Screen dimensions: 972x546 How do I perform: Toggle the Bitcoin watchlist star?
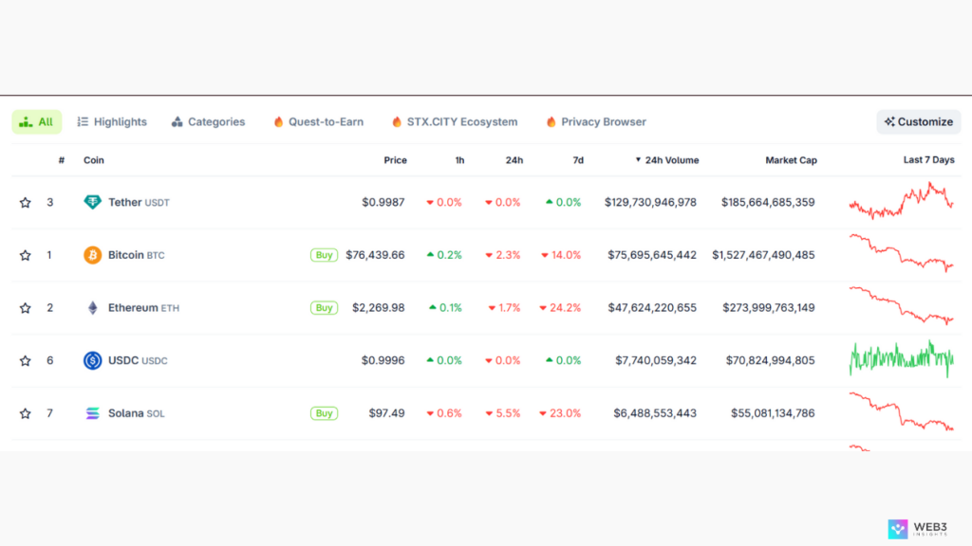(26, 255)
